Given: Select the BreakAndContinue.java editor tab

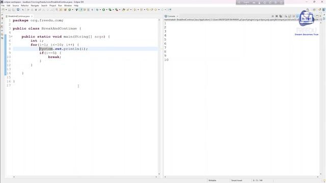Looking at the screenshot, I should pos(19,16).
